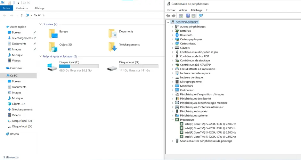Image resolution: width=301 pixels, height=160 pixels.
Task: Open the ? help menu in Device Manager
Action: pyautogui.click(x=207, y=10)
